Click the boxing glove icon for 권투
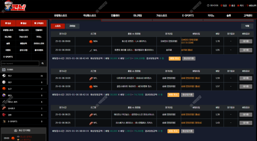Screen dimensions: 257x141 pos(4,115)
